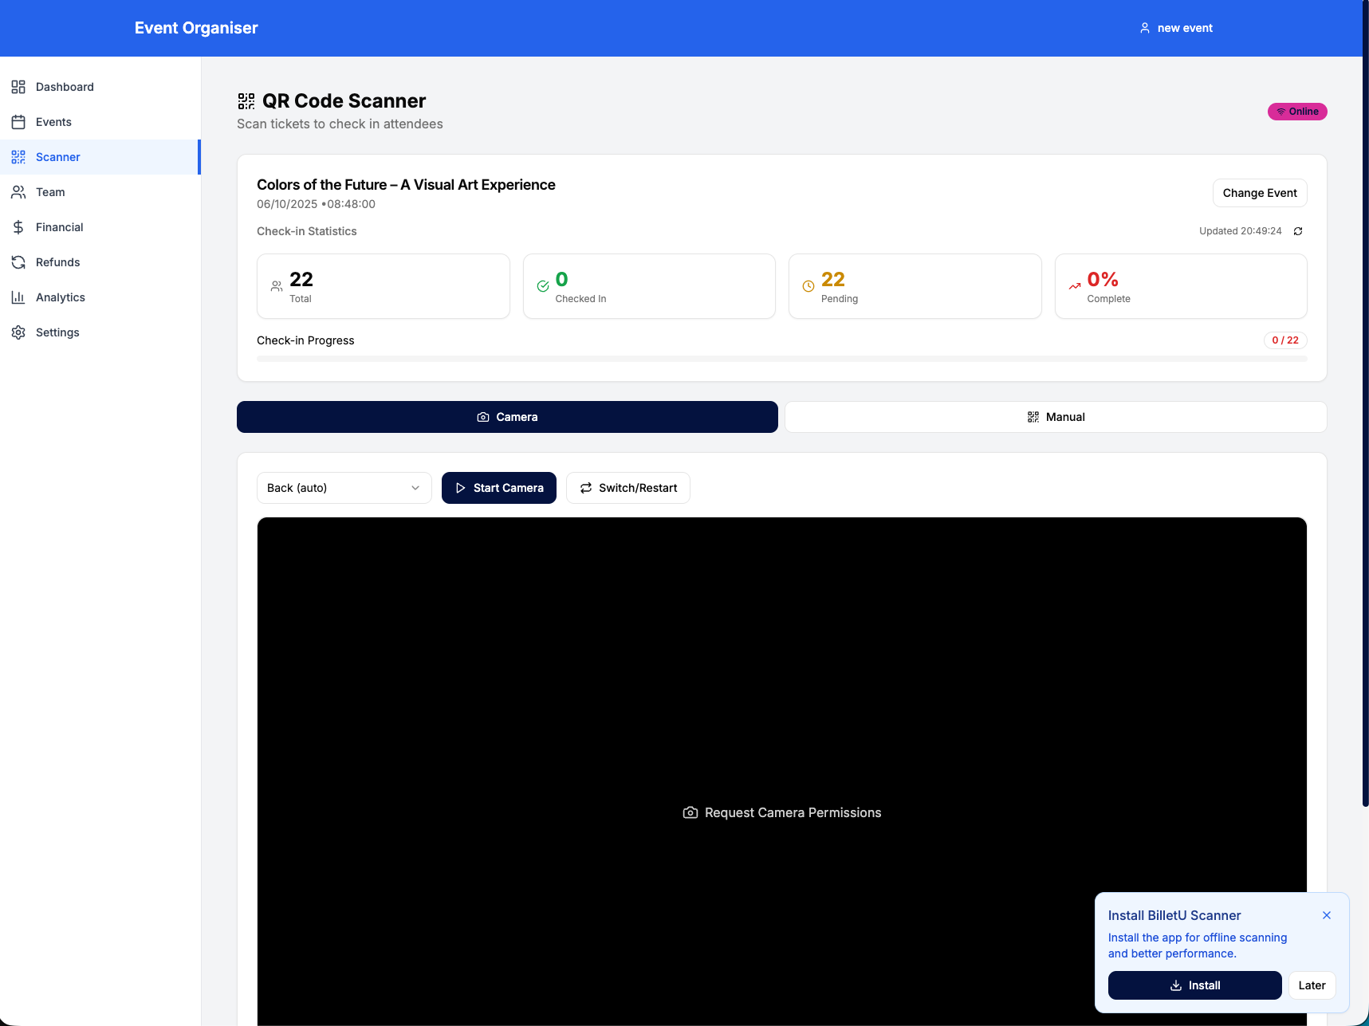Open the Back (auto) camera dropdown
Screen dimensions: 1369x1026
(344, 488)
